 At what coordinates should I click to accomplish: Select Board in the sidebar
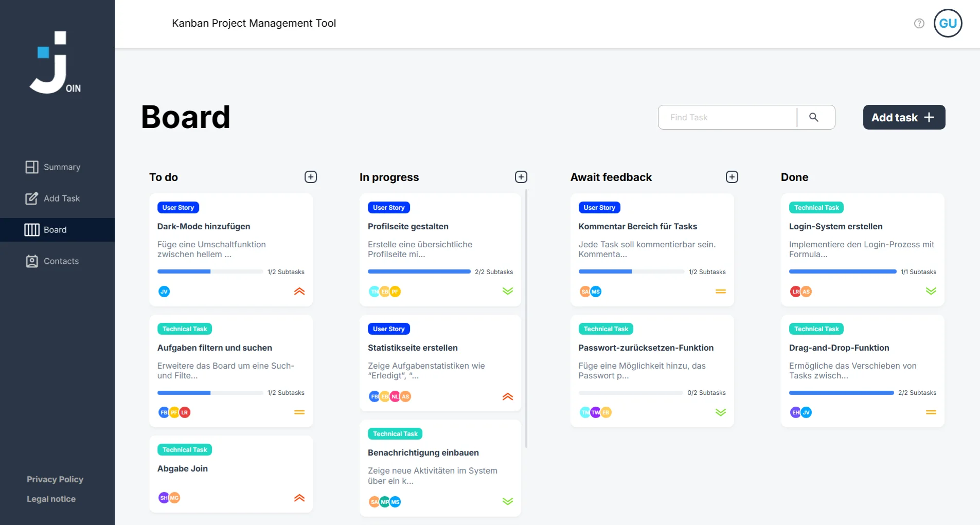click(x=57, y=230)
